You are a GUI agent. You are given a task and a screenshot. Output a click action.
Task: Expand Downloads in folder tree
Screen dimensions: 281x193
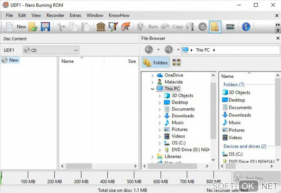tap(160, 116)
